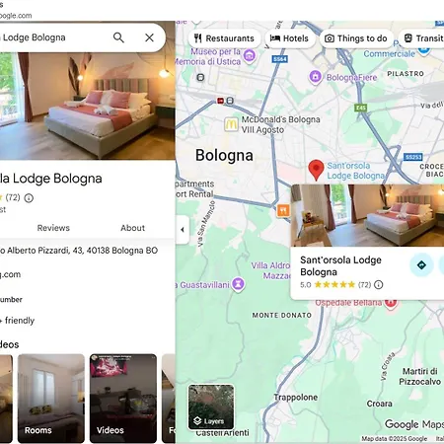Click the red location pin on map

point(316,170)
